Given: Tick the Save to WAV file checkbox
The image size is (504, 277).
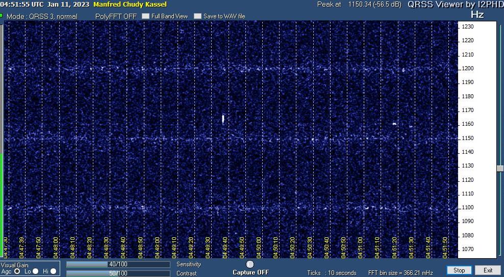Looking at the screenshot, I should 198,16.
